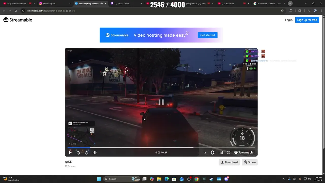Show hidden system tray icons chevron
325x183 pixels.
click(x=284, y=179)
